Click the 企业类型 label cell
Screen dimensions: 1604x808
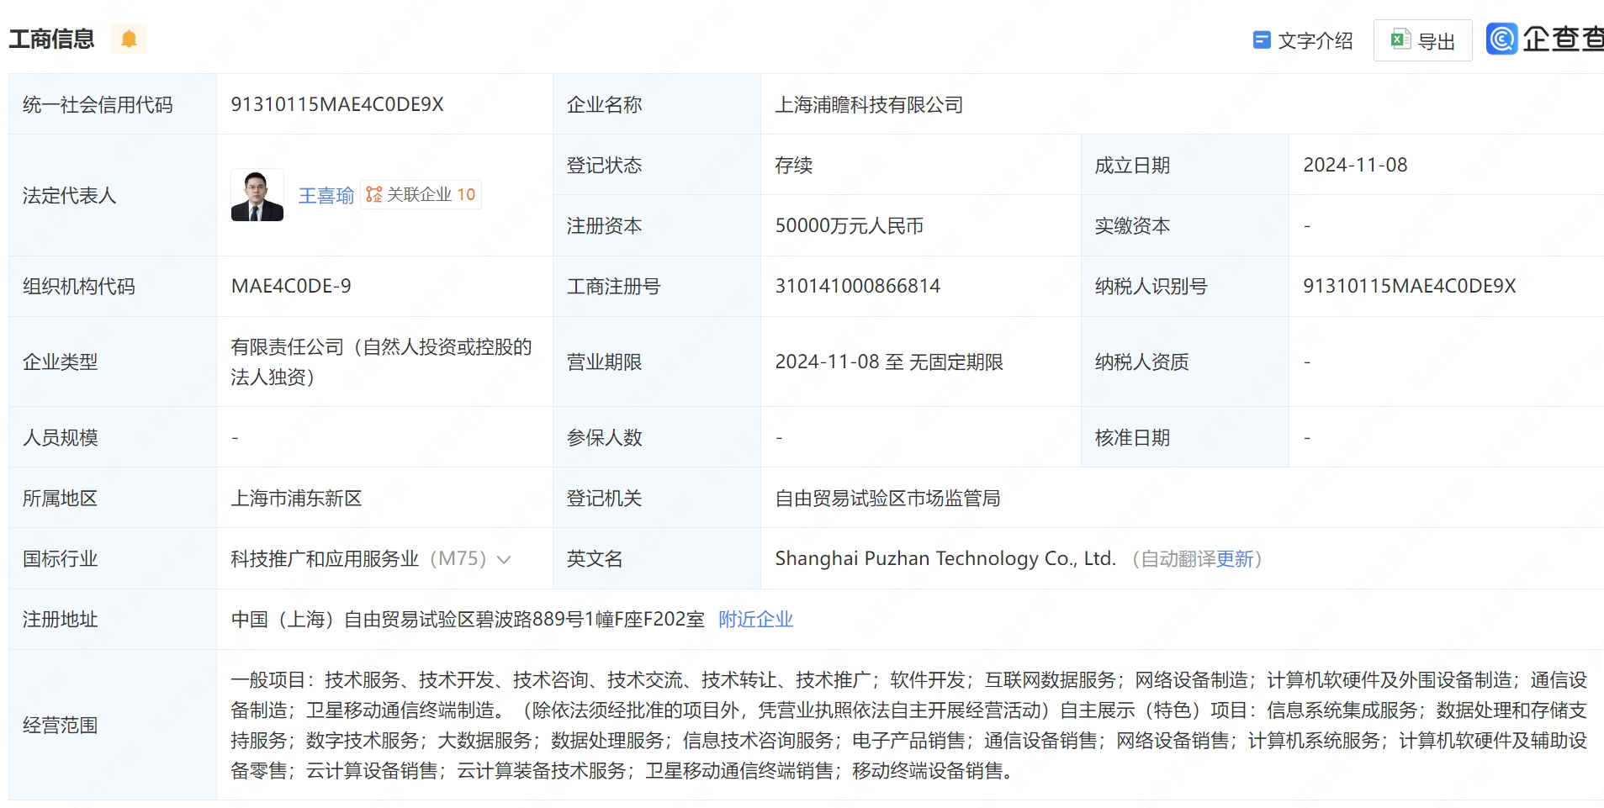point(113,362)
